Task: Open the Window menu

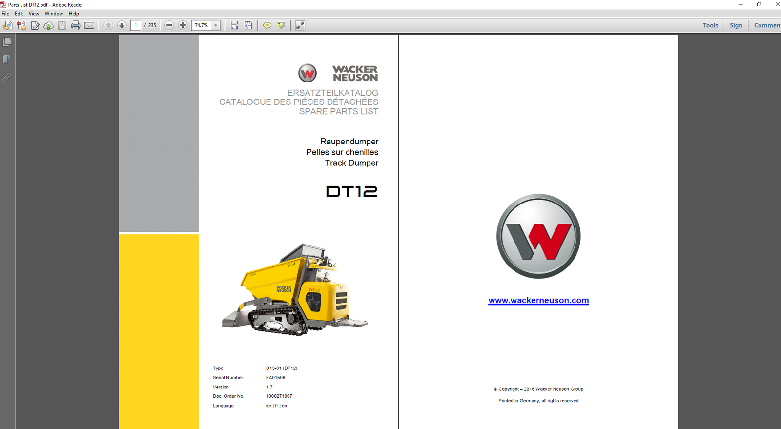Action: point(54,14)
